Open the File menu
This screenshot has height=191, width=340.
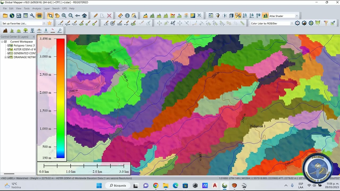click(x=5, y=8)
